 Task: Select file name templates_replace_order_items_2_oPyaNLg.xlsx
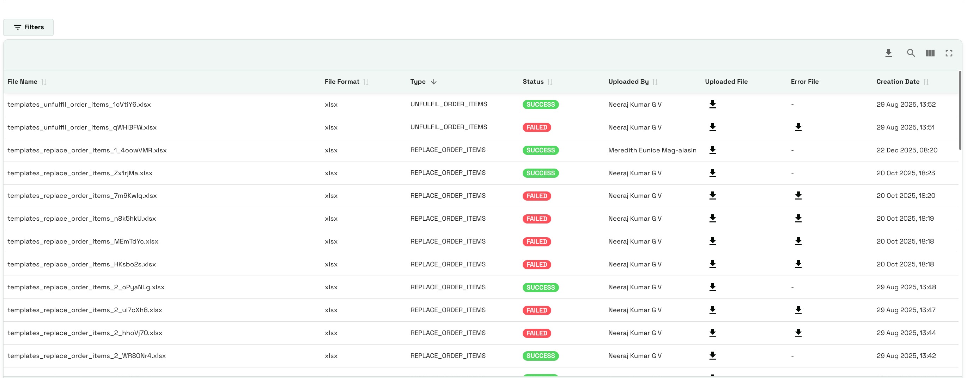point(86,287)
